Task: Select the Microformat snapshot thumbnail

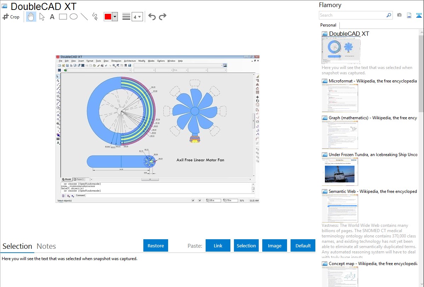Action: pyautogui.click(x=340, y=98)
